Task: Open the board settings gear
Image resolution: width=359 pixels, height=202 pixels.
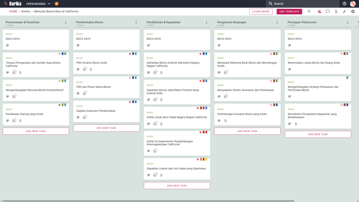Action: point(353,12)
